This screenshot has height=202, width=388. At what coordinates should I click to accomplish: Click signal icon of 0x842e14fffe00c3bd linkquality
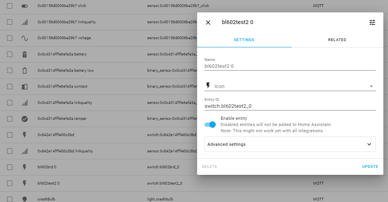[24, 151]
